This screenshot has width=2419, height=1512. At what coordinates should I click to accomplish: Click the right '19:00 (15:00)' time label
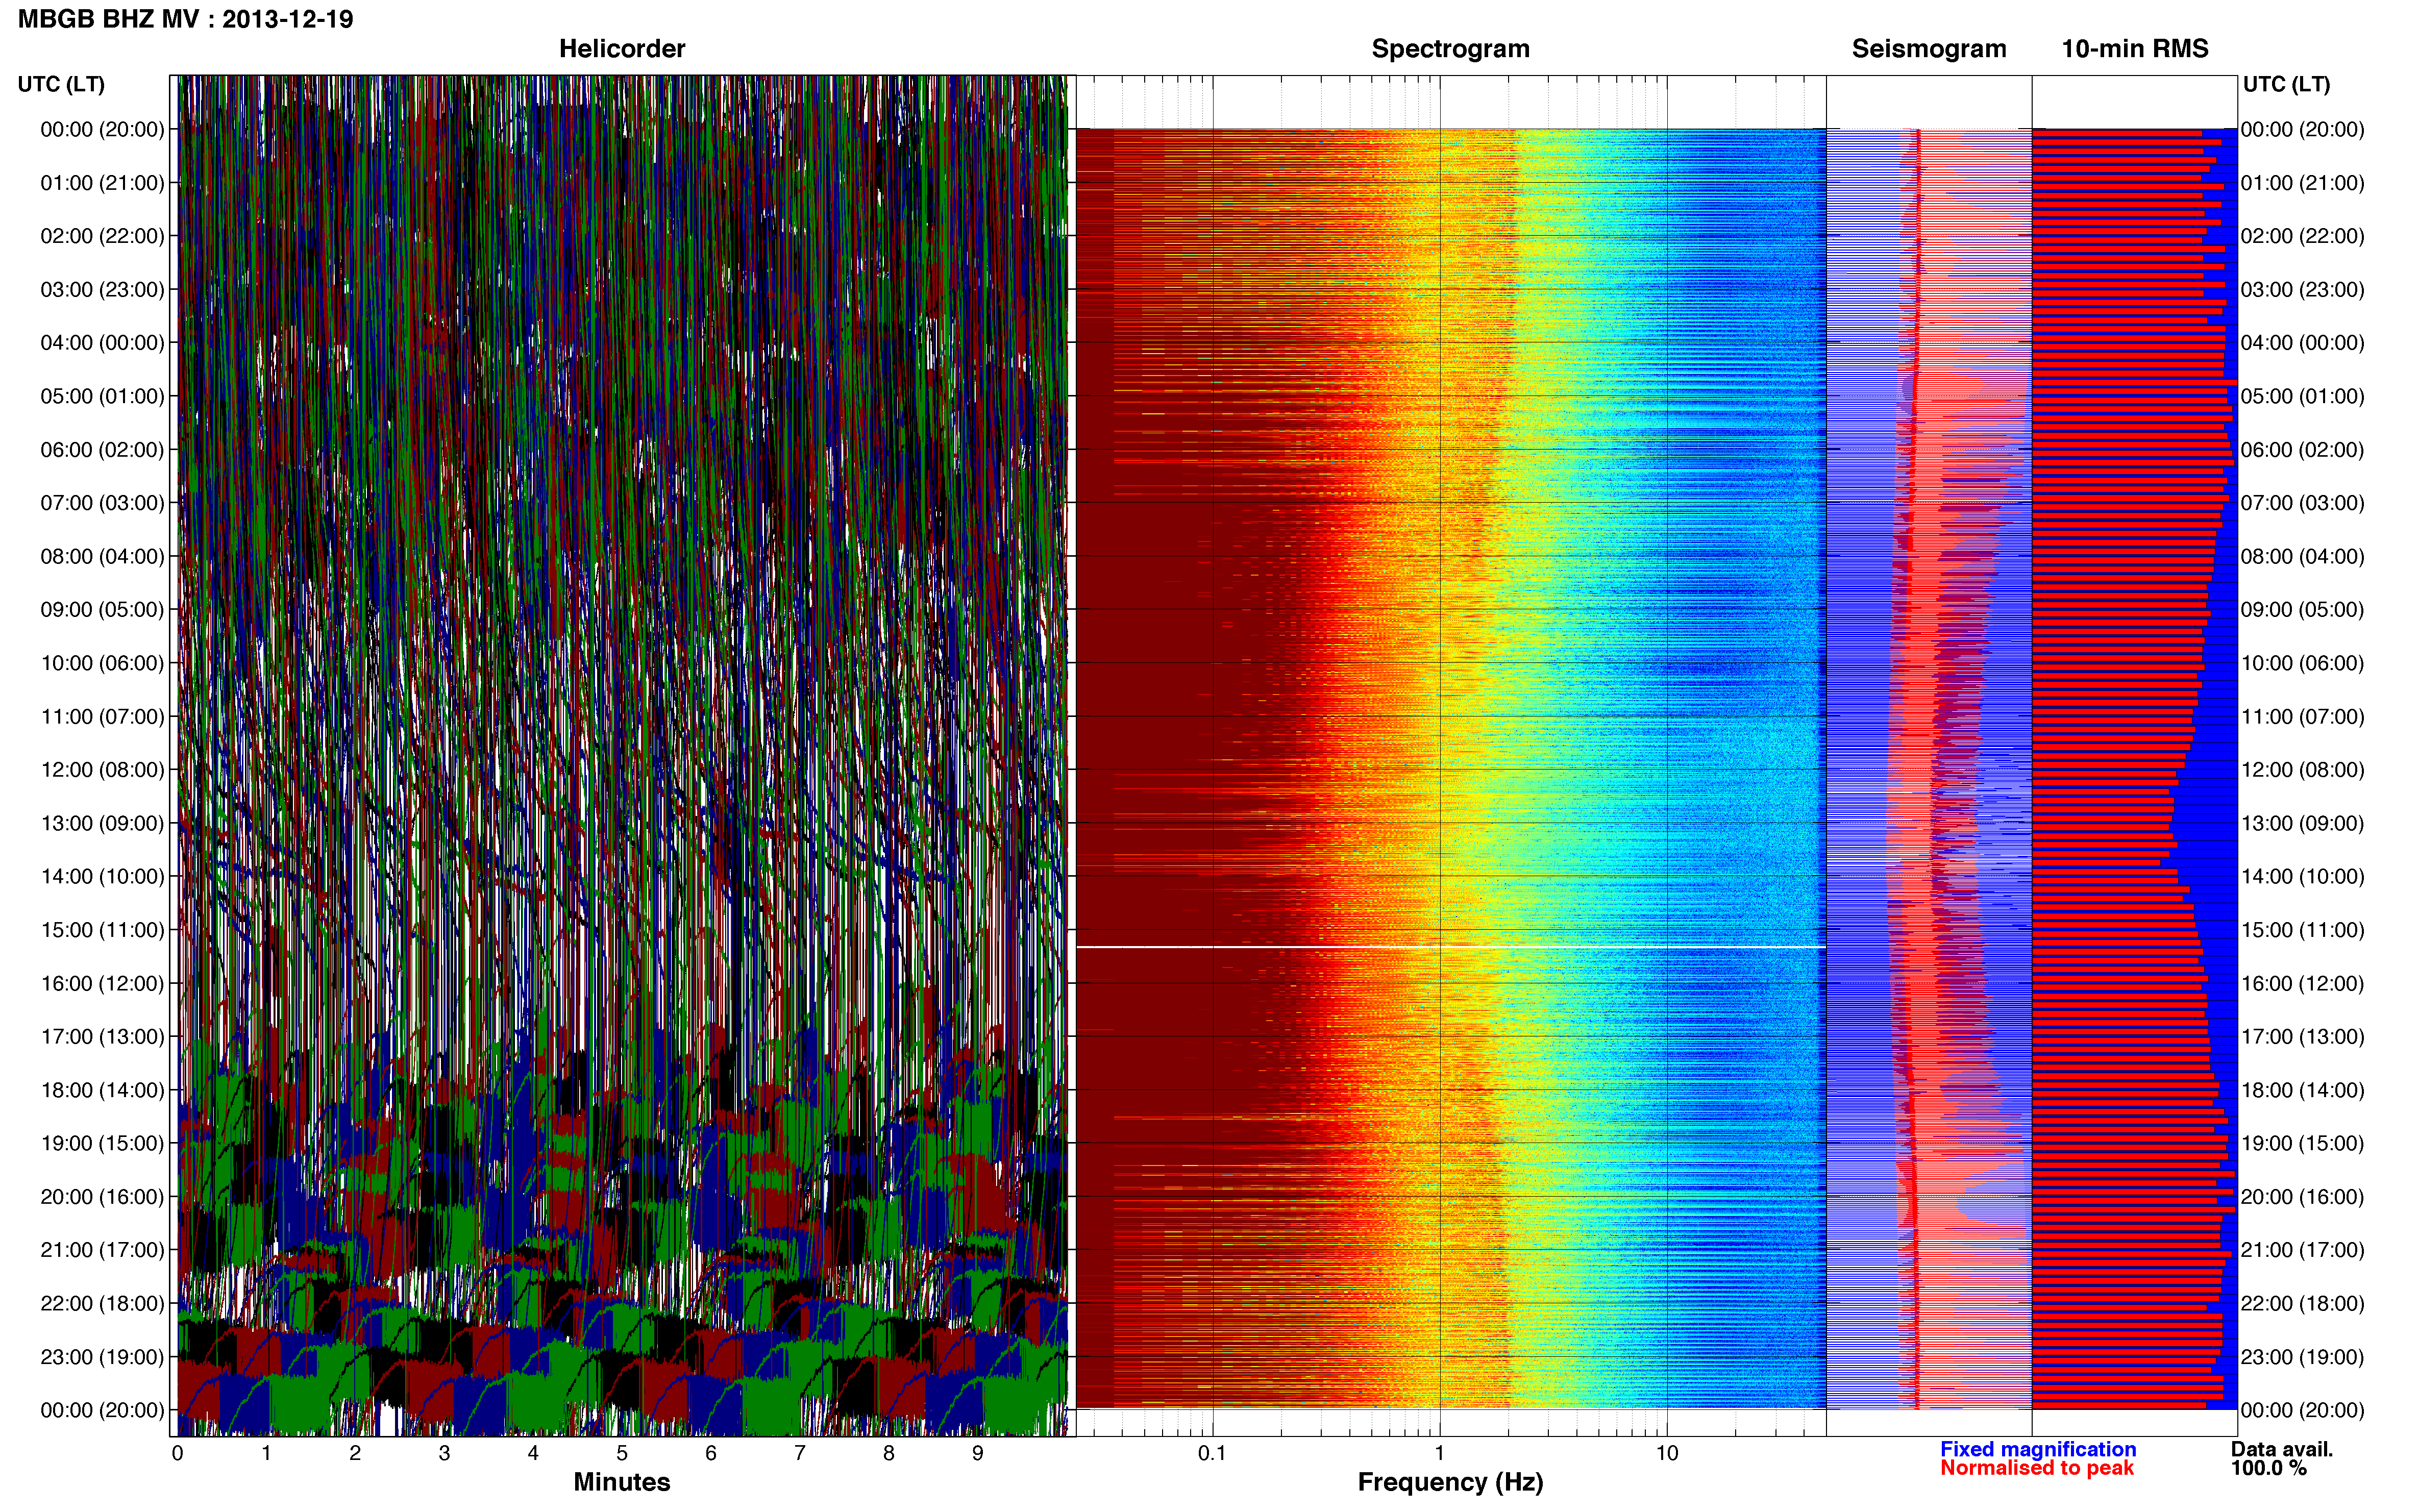(x=2302, y=1143)
